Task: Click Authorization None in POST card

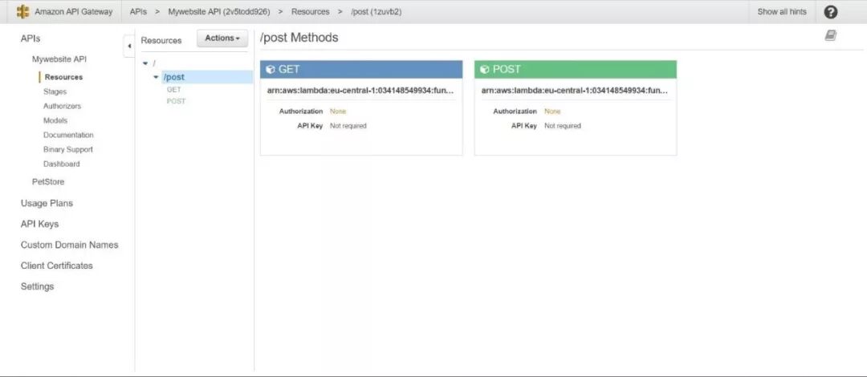Action: pyautogui.click(x=552, y=111)
